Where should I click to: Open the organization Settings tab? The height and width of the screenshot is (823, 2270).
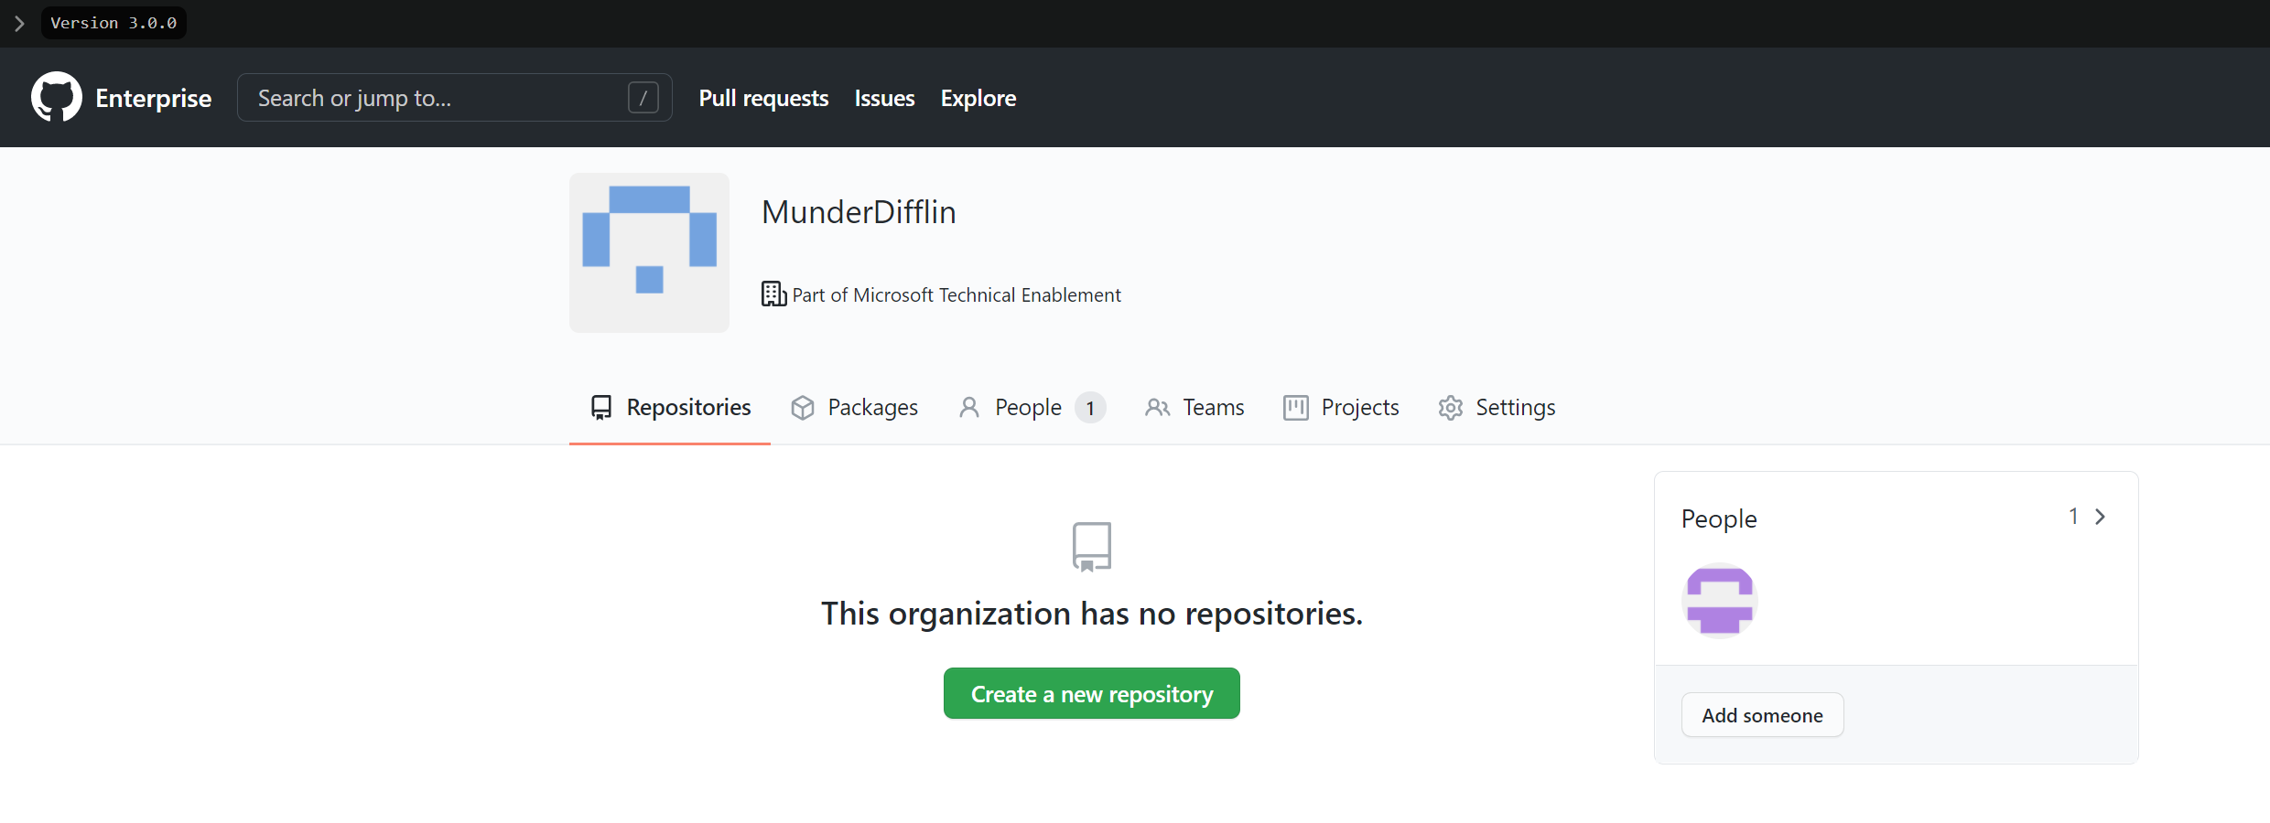click(1497, 407)
